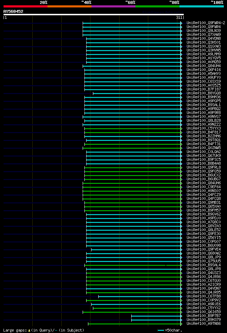
Task: Click the short cyan bar for UniRef100_C6TFB8
Action: click(x=140, y=297)
